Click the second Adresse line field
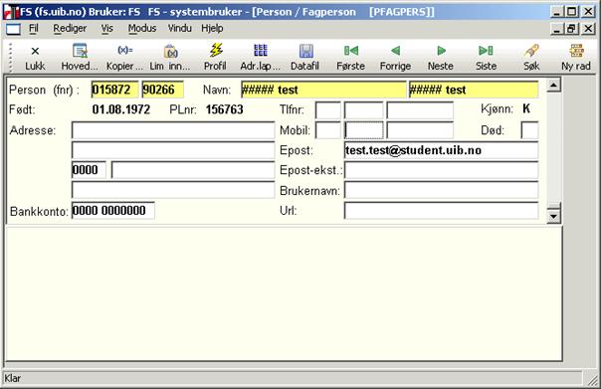This screenshot has height=389, width=601. pos(173,150)
